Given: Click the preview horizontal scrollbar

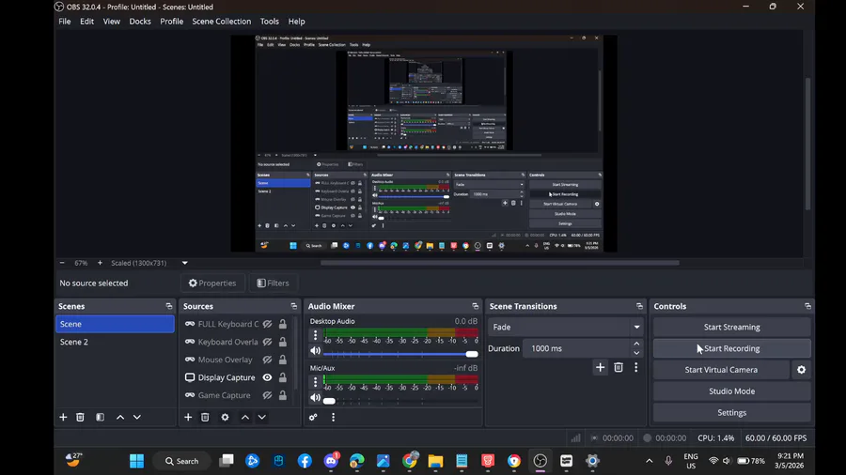Looking at the screenshot, I should click(500, 263).
